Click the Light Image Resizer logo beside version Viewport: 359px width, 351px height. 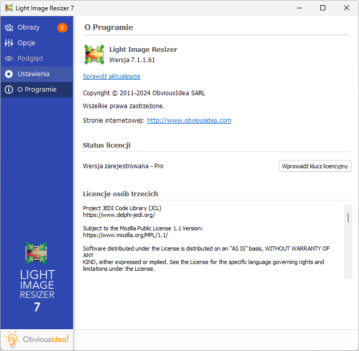pos(94,54)
